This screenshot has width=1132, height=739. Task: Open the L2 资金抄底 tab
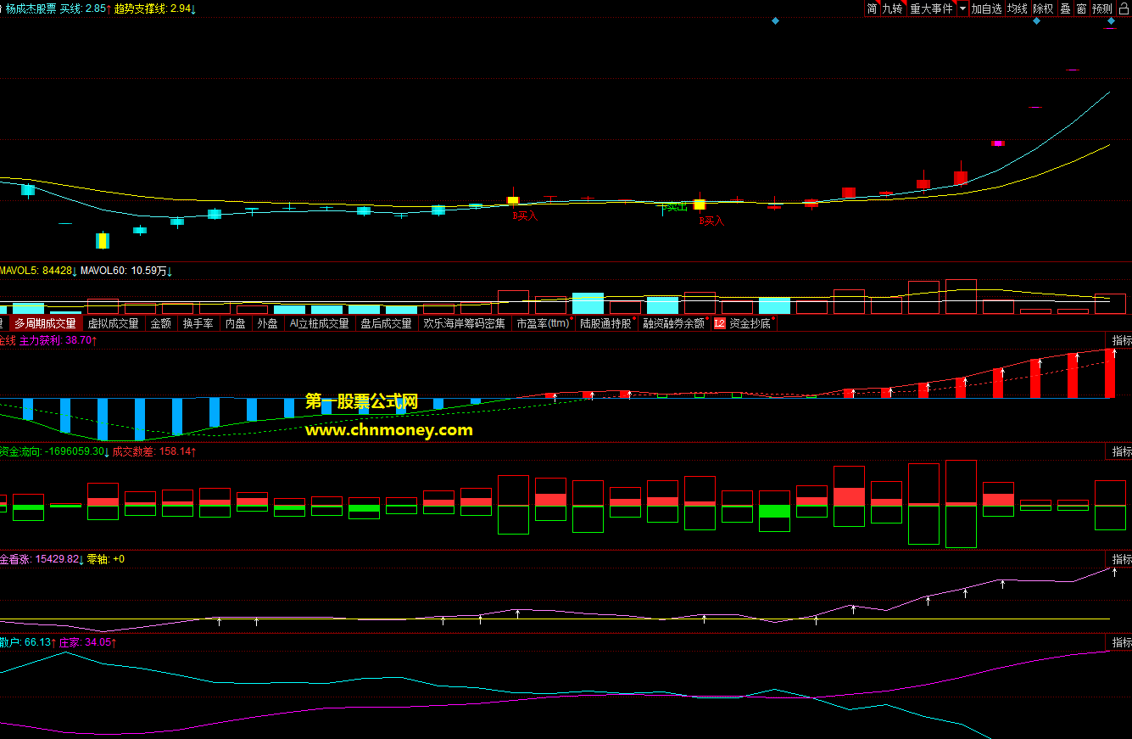click(744, 323)
